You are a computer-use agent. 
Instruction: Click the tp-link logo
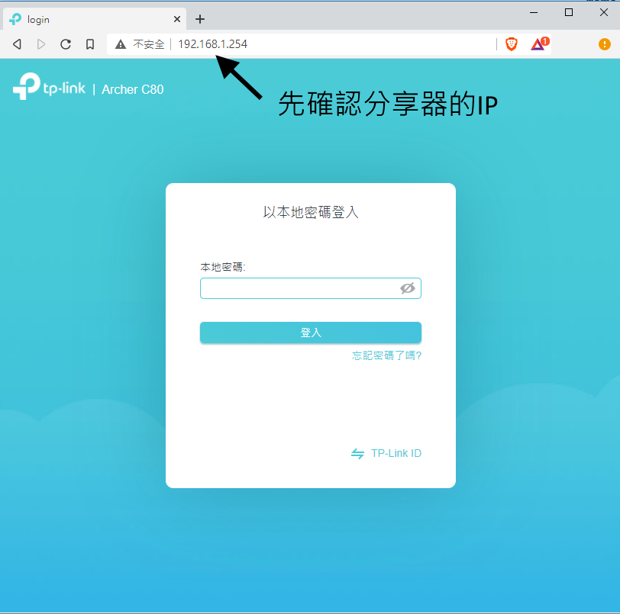[x=49, y=86]
